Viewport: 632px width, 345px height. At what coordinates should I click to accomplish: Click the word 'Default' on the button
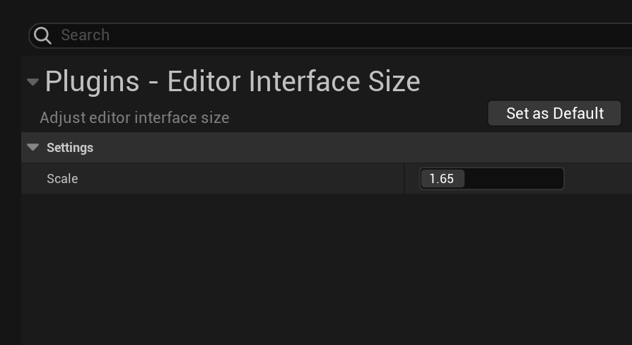[x=578, y=113]
